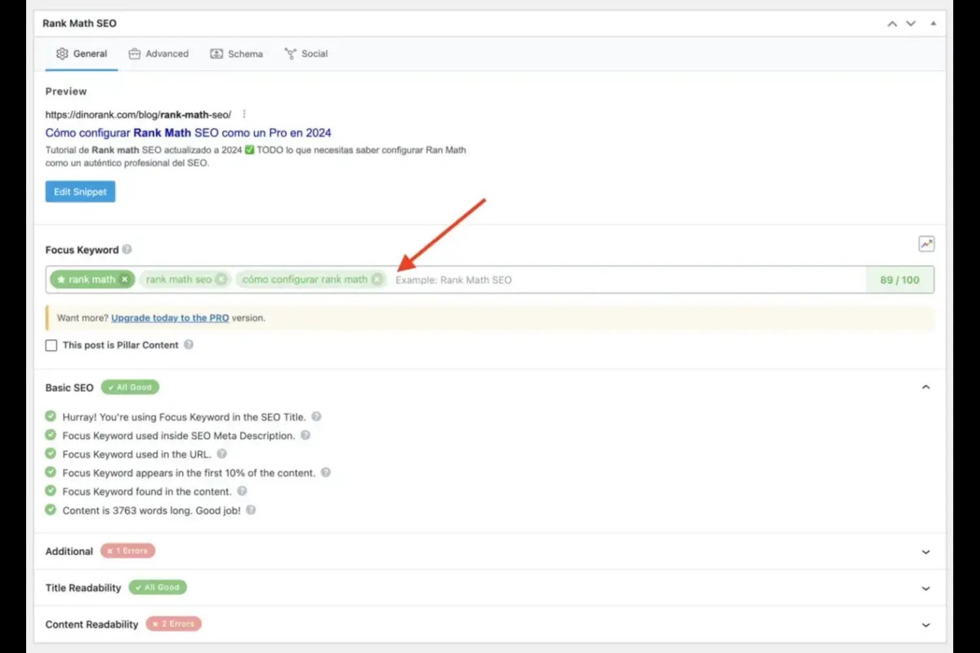Click the preview URL text
980x653 pixels.
click(138, 114)
